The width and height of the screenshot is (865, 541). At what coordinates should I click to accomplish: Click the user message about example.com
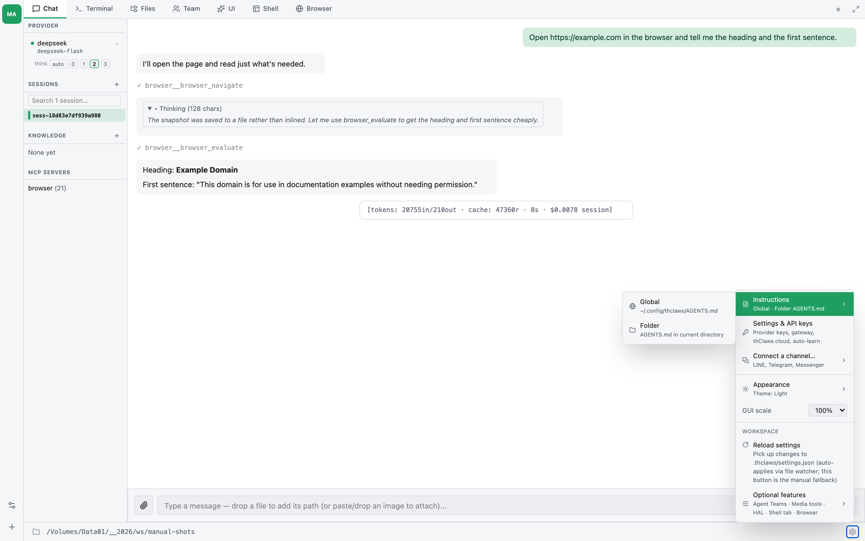[x=689, y=37]
